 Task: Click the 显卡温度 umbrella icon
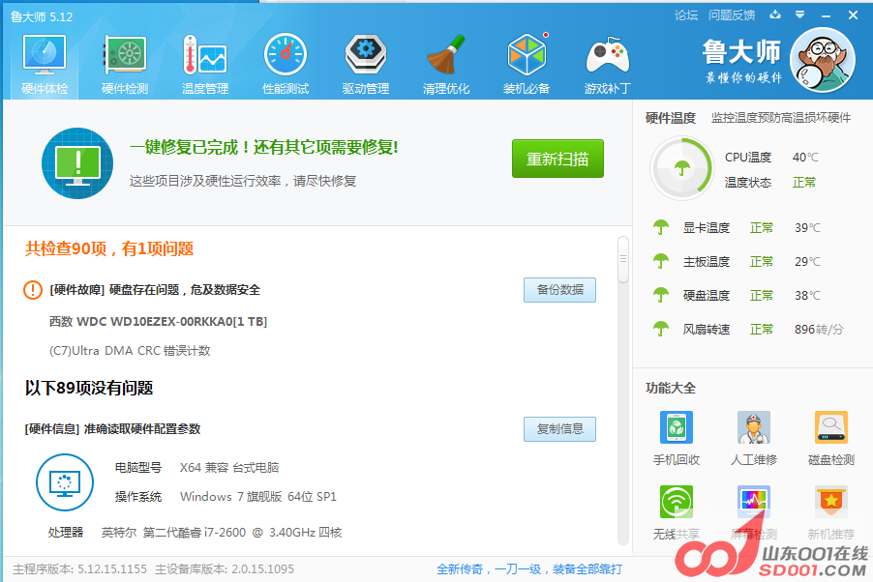point(661,227)
